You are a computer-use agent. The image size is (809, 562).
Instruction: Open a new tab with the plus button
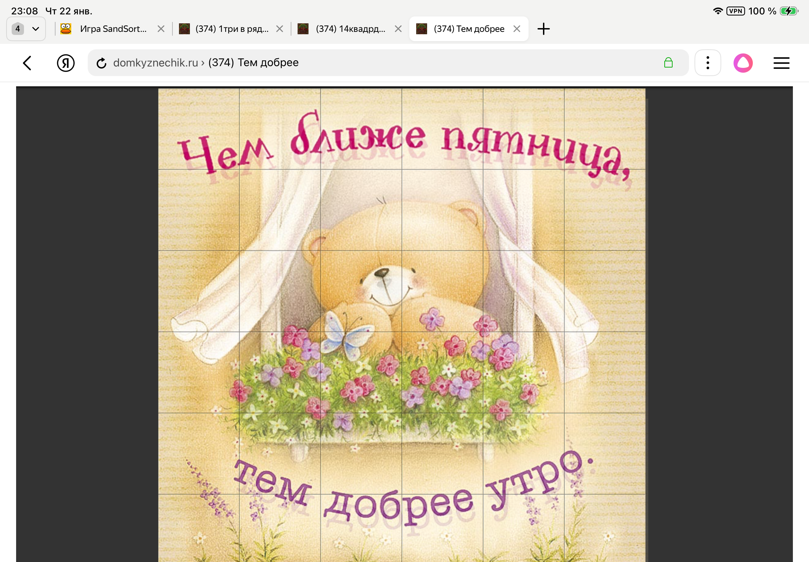point(543,28)
